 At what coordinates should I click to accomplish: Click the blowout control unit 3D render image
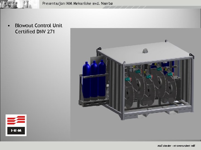point(136,84)
